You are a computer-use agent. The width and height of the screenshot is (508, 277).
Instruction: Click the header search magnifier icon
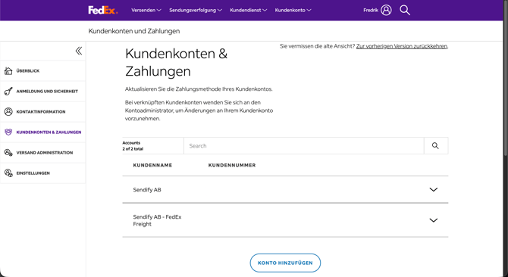point(405,10)
